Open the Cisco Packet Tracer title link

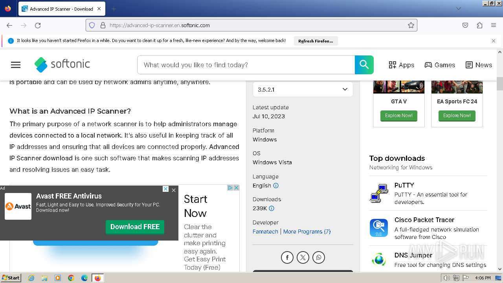point(424,220)
